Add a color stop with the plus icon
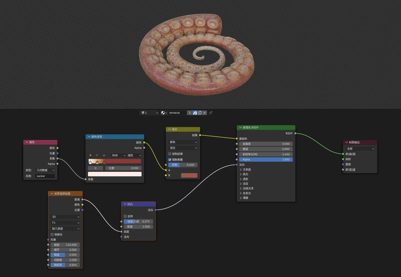 90,155
